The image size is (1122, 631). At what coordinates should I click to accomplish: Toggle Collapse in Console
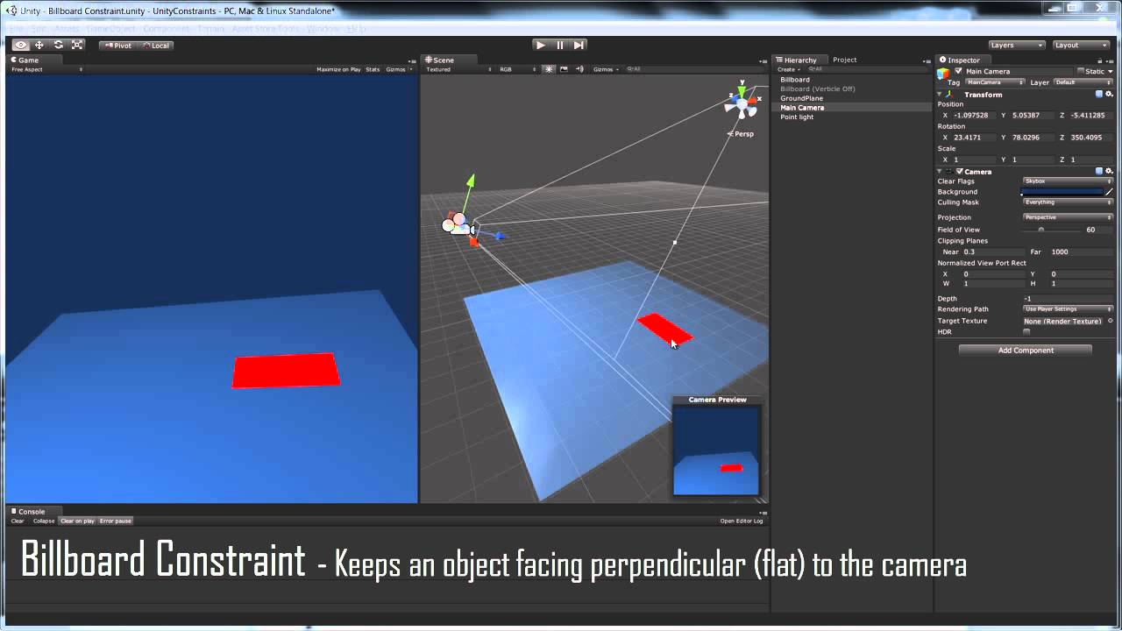tap(44, 521)
